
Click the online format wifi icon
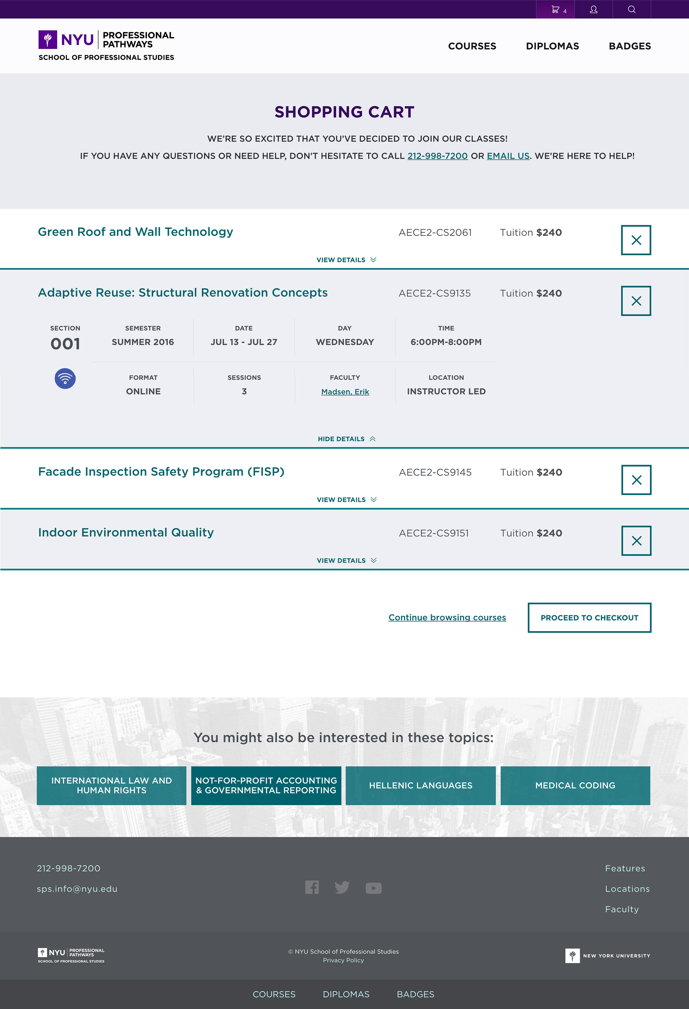(65, 378)
